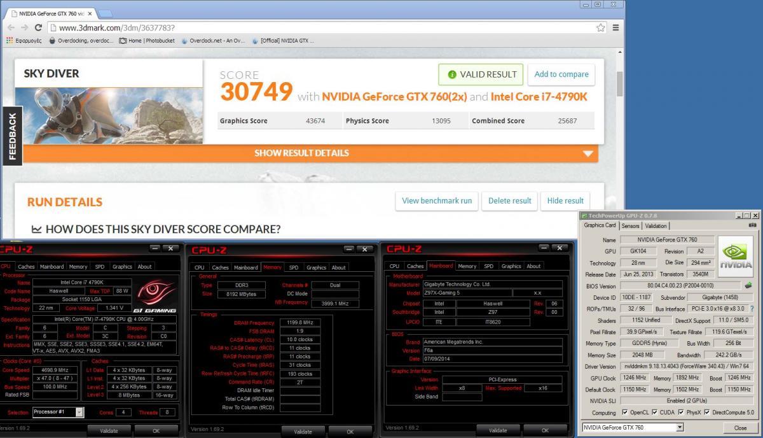Screen dimensions: 763x438
Task: Open a new Chrome tab
Action: click(106, 13)
